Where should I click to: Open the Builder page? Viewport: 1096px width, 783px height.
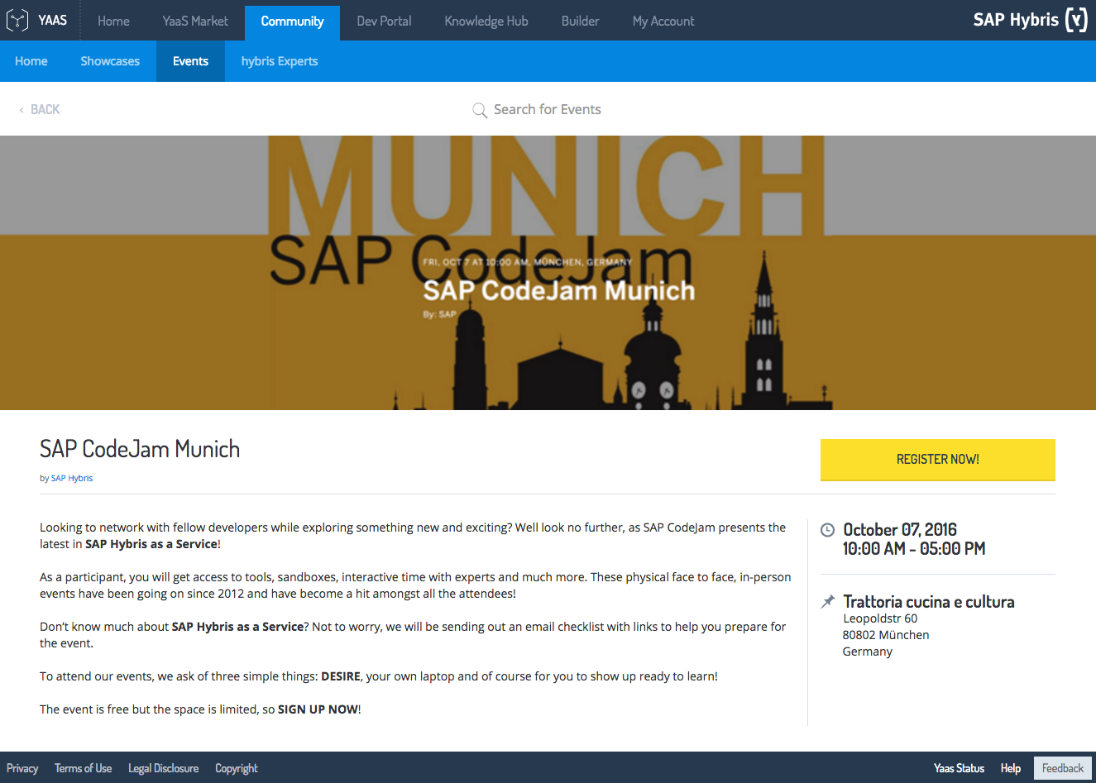[x=580, y=21]
